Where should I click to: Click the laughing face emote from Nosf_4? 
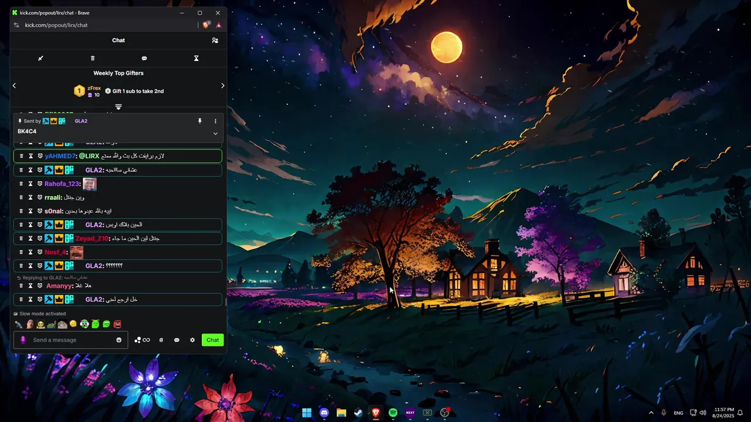click(x=76, y=253)
